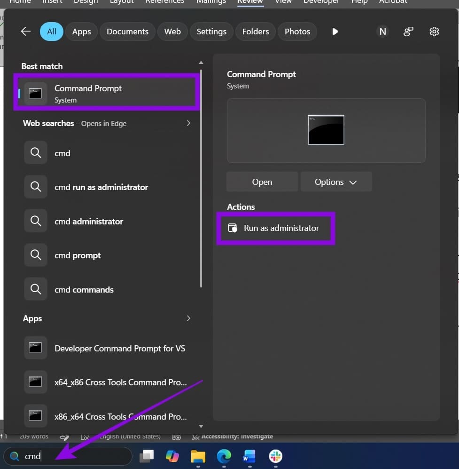Select the 'cmd' web search suggestion
Screen dimensions: 459x469
(x=108, y=153)
